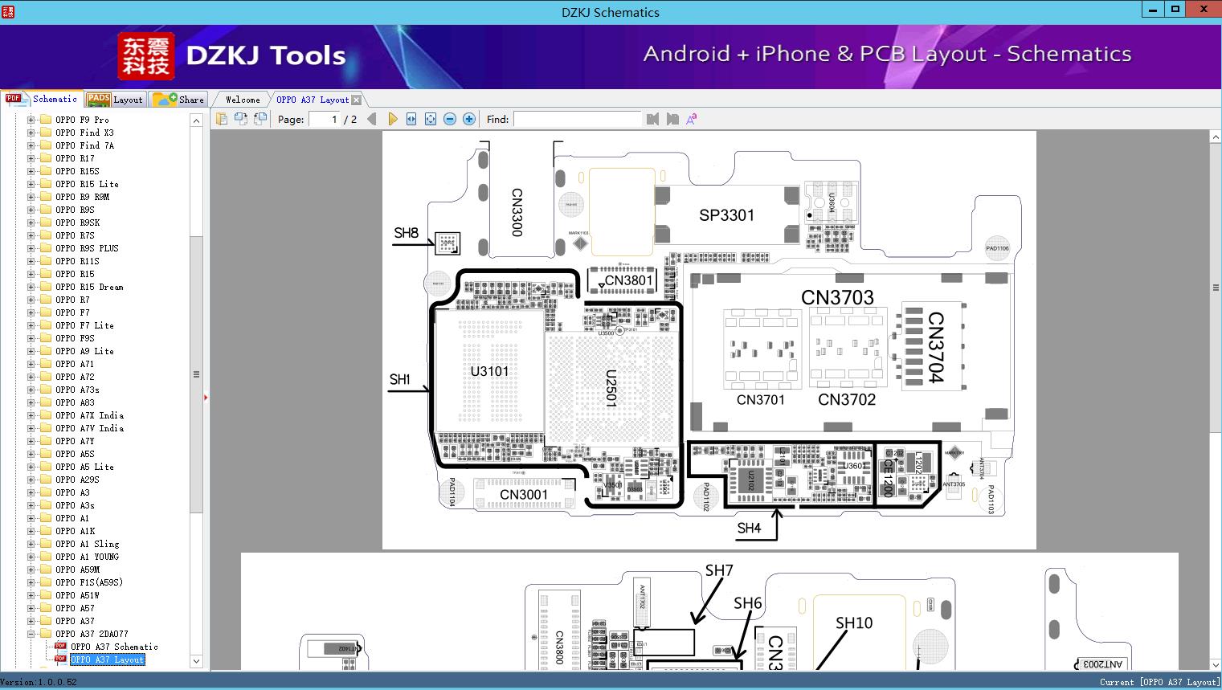Expand the OPPO A9 Lite folder
The width and height of the screenshot is (1222, 690).
[31, 351]
